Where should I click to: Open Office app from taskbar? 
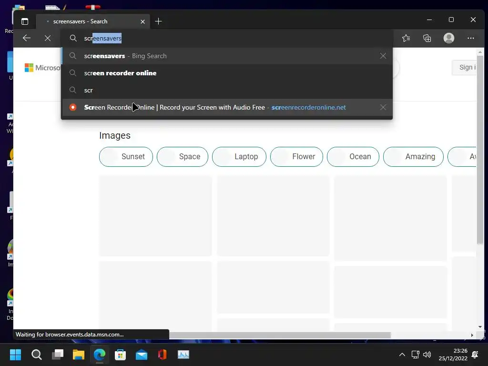click(x=162, y=355)
